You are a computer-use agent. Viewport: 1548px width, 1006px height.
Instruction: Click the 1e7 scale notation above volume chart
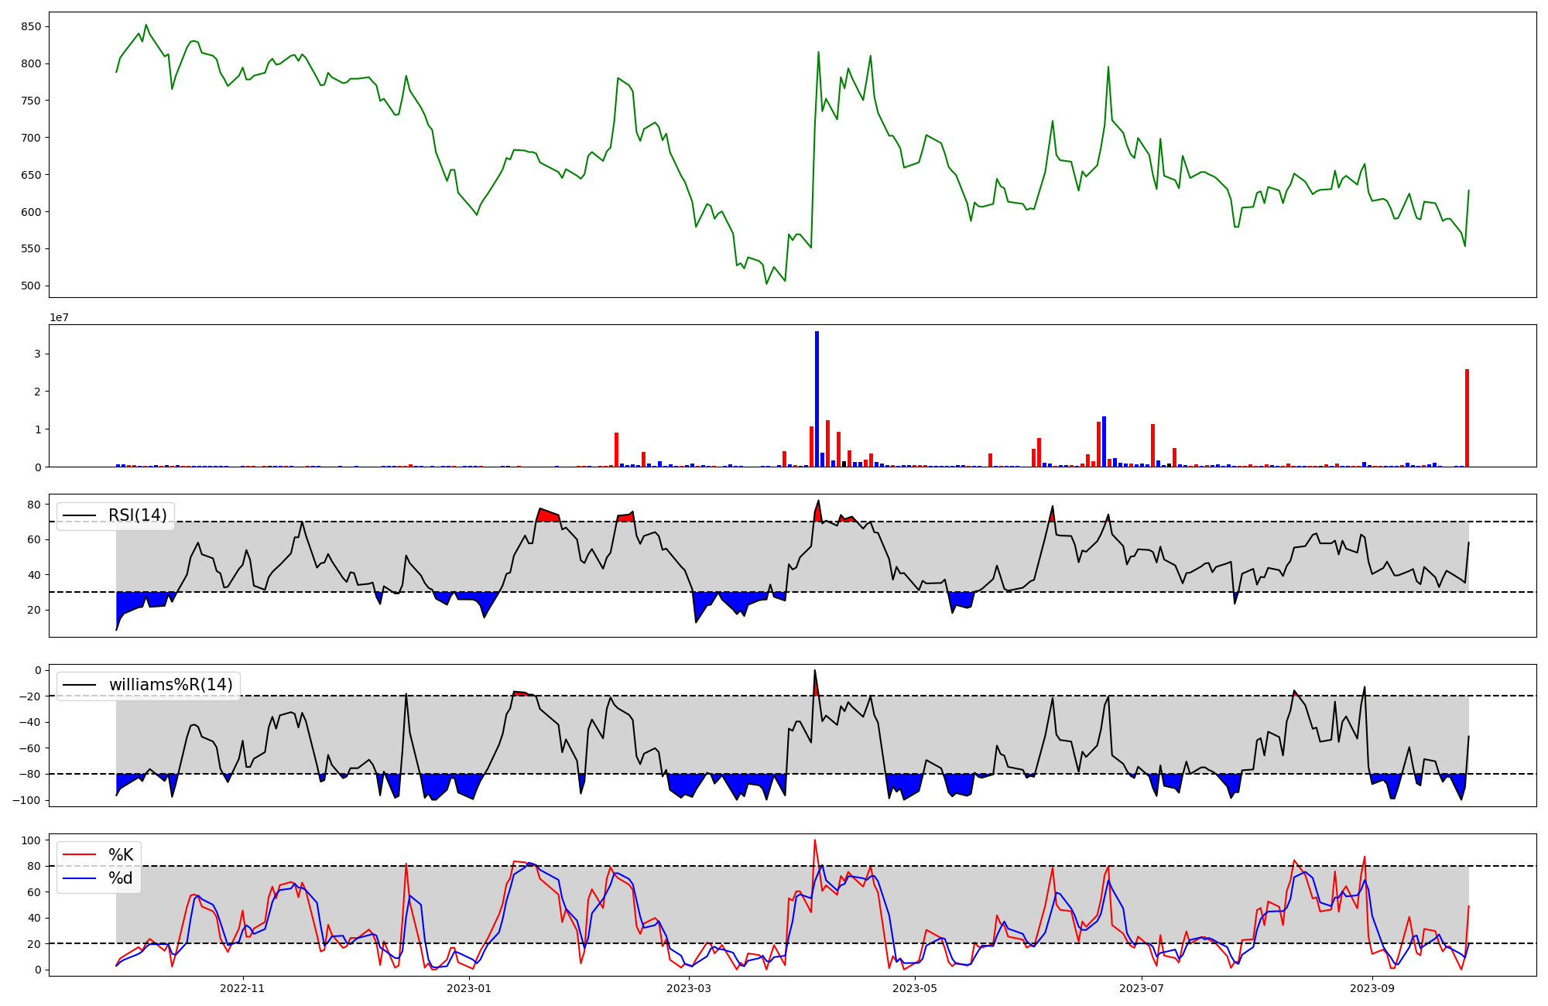(60, 318)
